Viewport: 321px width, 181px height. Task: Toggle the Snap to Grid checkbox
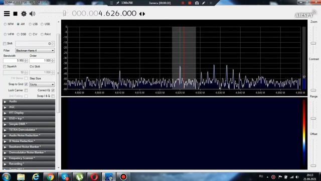pos(26,84)
